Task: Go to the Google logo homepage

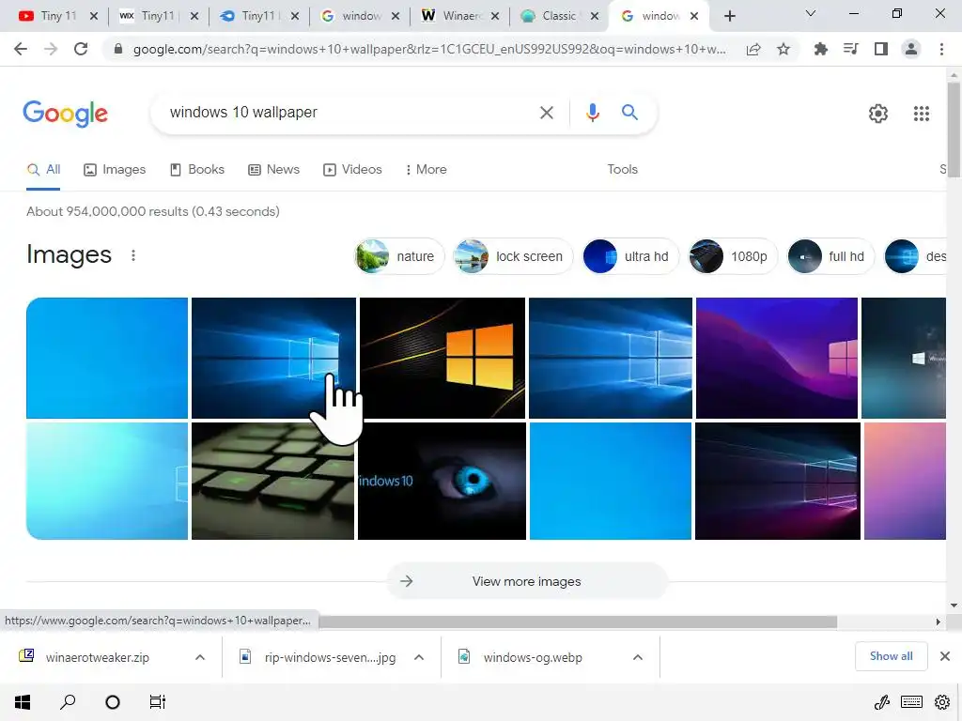Action: coord(65,114)
